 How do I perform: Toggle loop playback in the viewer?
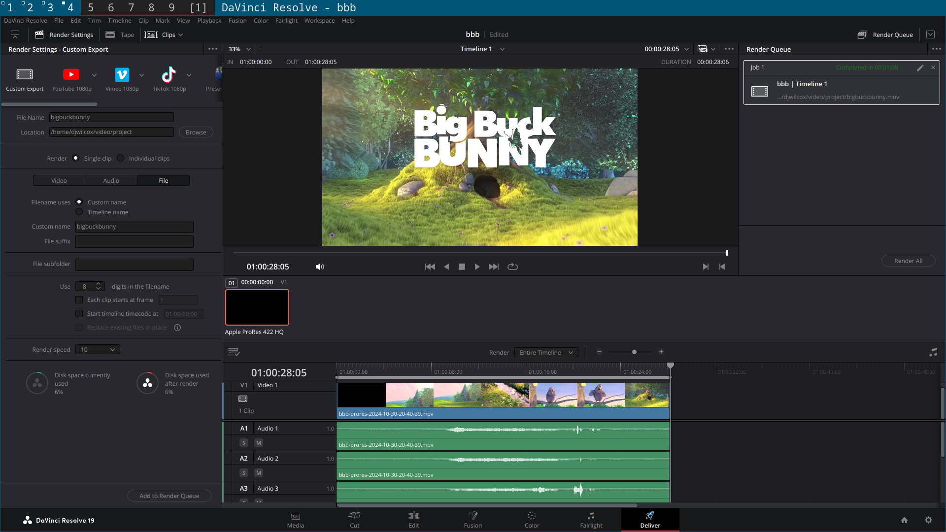tap(512, 266)
